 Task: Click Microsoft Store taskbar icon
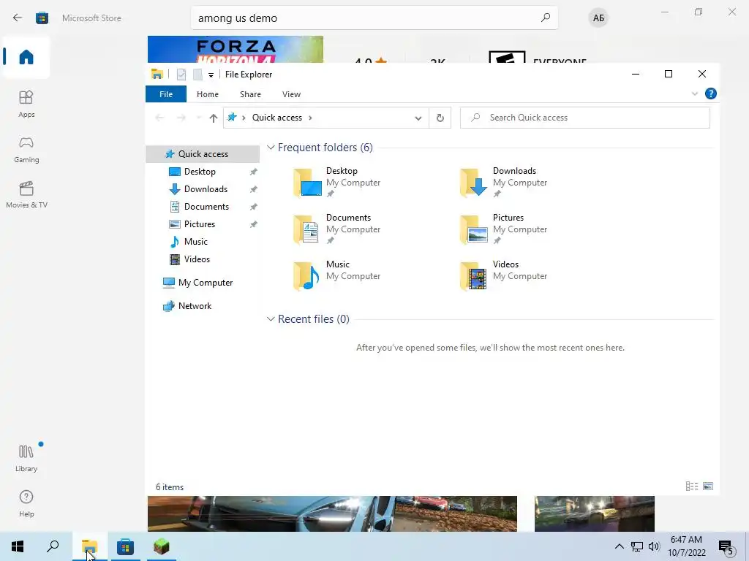coord(125,546)
